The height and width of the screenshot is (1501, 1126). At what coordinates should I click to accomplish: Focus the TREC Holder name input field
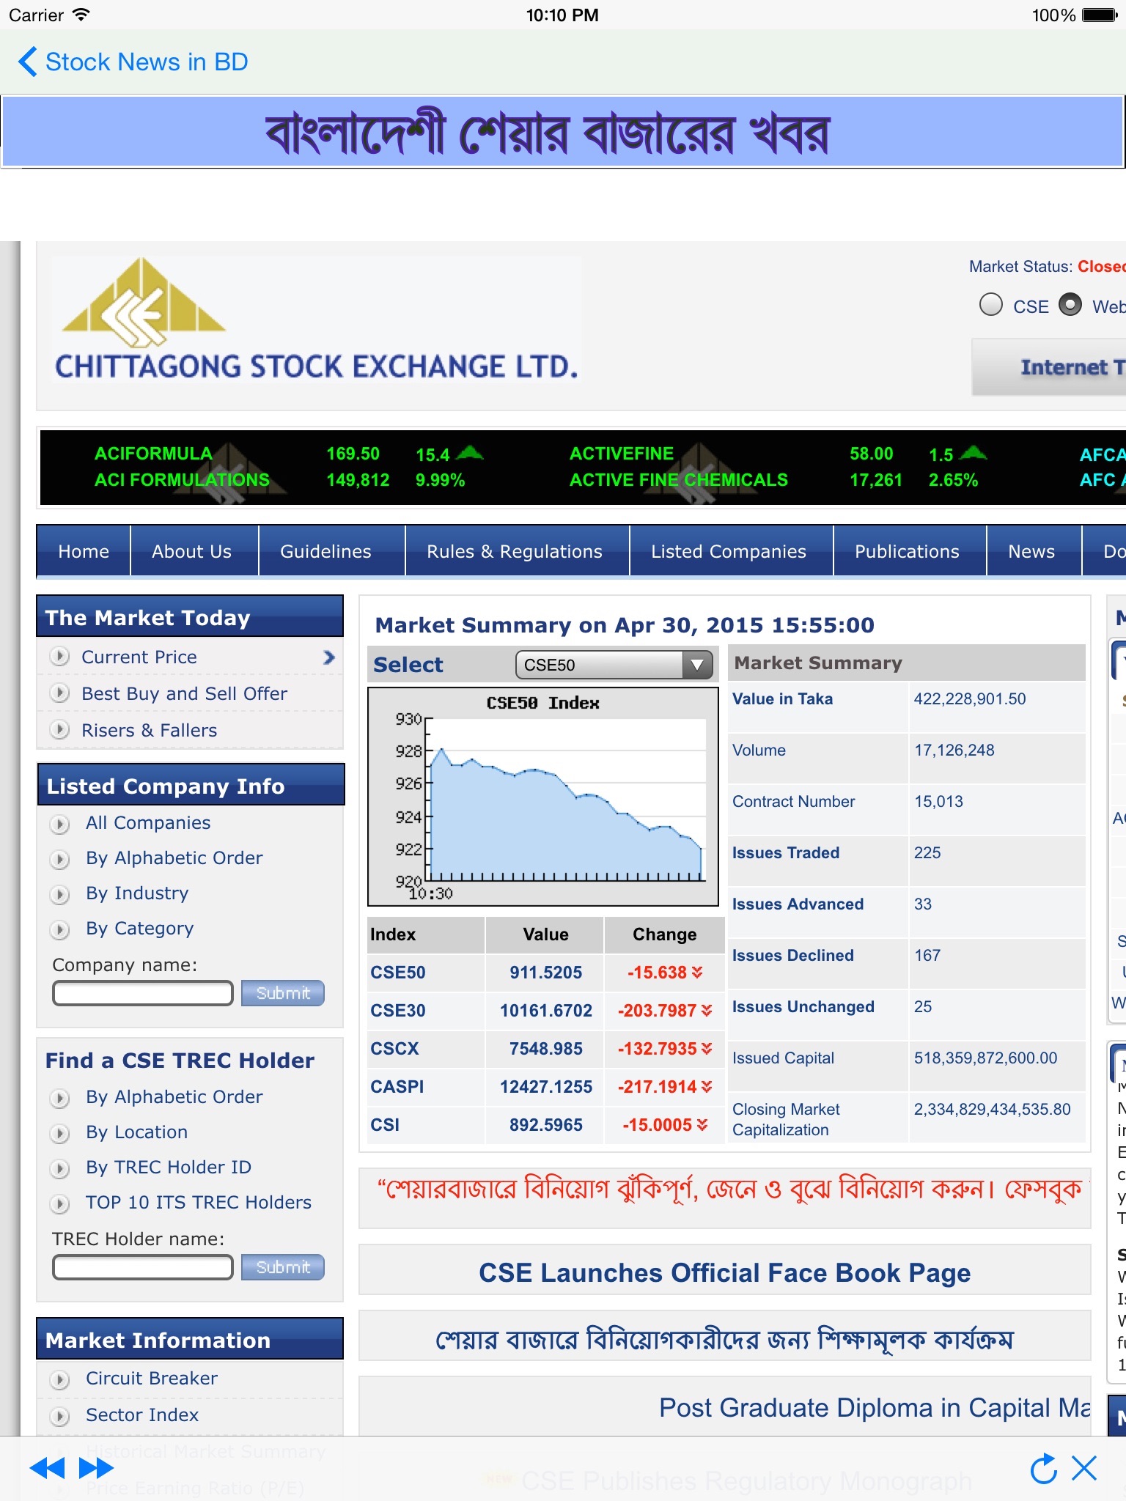[x=143, y=1267]
